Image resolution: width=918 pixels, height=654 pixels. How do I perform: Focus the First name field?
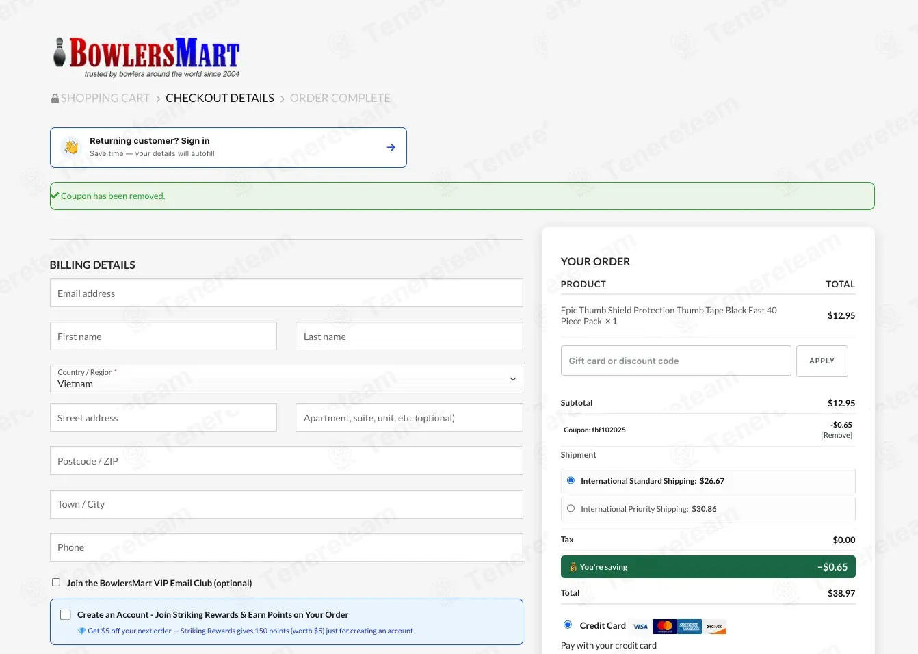click(x=163, y=336)
